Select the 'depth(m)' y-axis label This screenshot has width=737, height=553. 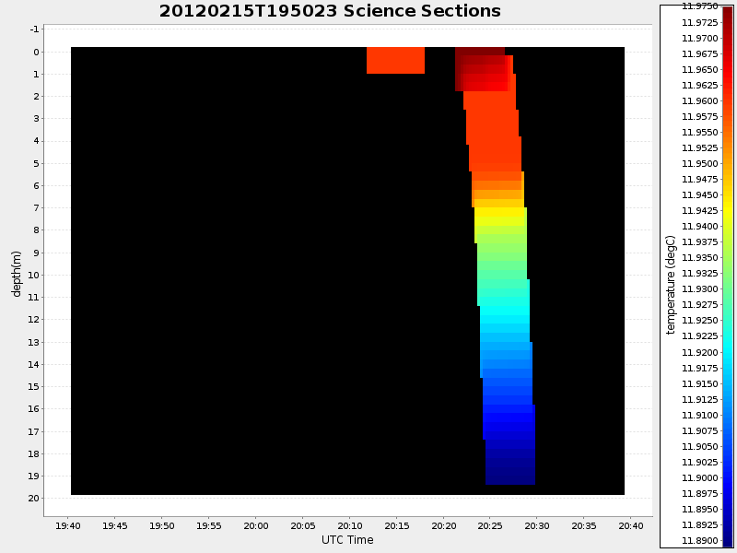coord(17,273)
